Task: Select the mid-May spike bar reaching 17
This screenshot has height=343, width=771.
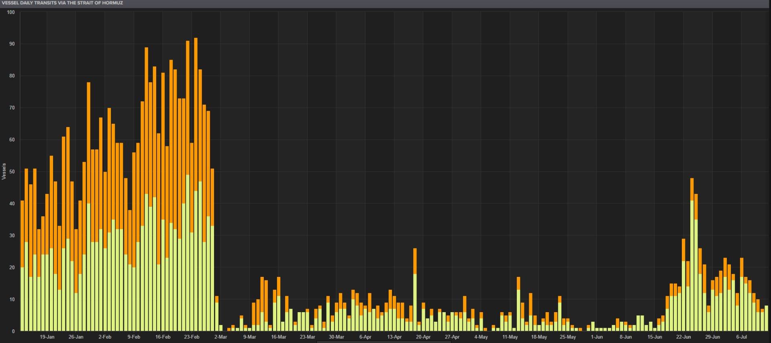Action: (x=518, y=304)
